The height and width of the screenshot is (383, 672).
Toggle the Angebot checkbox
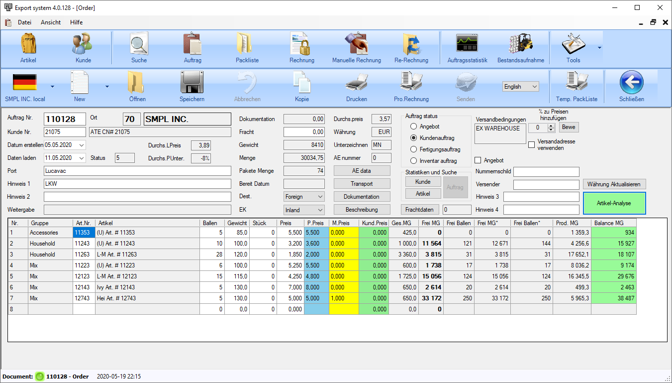click(478, 160)
